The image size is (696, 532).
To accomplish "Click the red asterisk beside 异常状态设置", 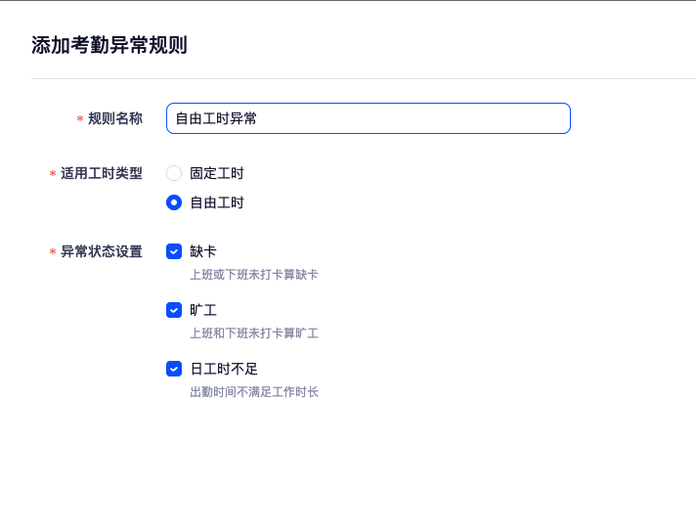I will 52,252.
